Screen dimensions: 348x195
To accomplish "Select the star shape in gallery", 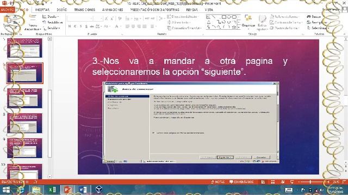I will (x=234, y=27).
